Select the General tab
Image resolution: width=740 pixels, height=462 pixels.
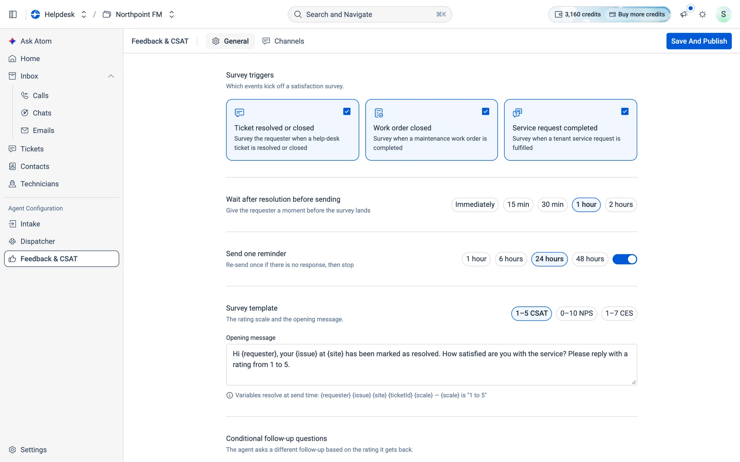click(x=230, y=41)
